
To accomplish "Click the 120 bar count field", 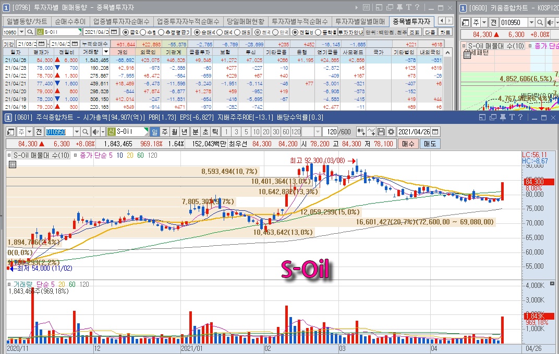I will (331, 132).
